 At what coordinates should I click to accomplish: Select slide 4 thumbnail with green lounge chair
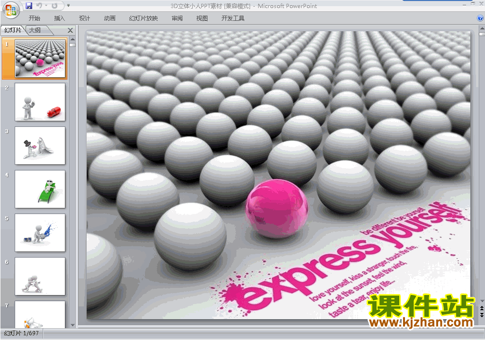click(40, 189)
